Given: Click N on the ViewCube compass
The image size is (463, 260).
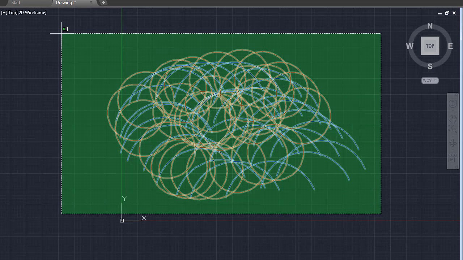Looking at the screenshot, I should (430, 26).
